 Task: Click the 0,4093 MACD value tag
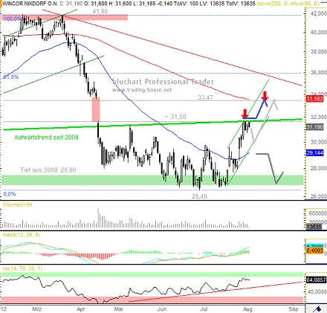pos(314,251)
